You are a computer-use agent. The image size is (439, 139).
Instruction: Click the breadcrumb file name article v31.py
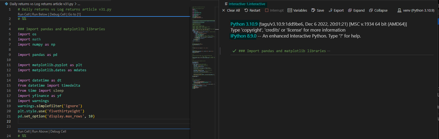[x=41, y=4]
